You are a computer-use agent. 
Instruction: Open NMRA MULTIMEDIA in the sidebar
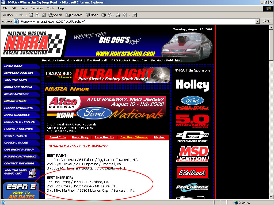[21, 87]
